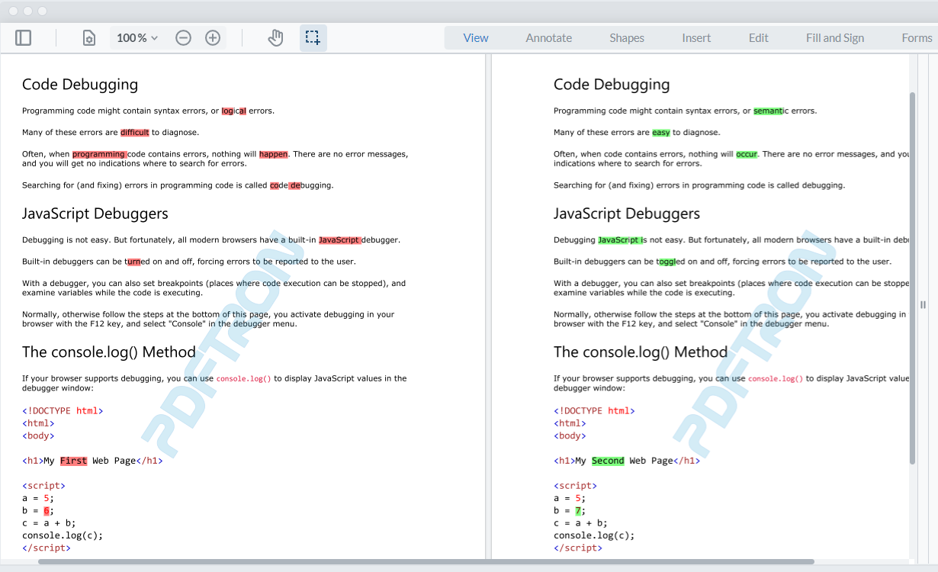Open View Controls via the document gear icon

pos(88,37)
